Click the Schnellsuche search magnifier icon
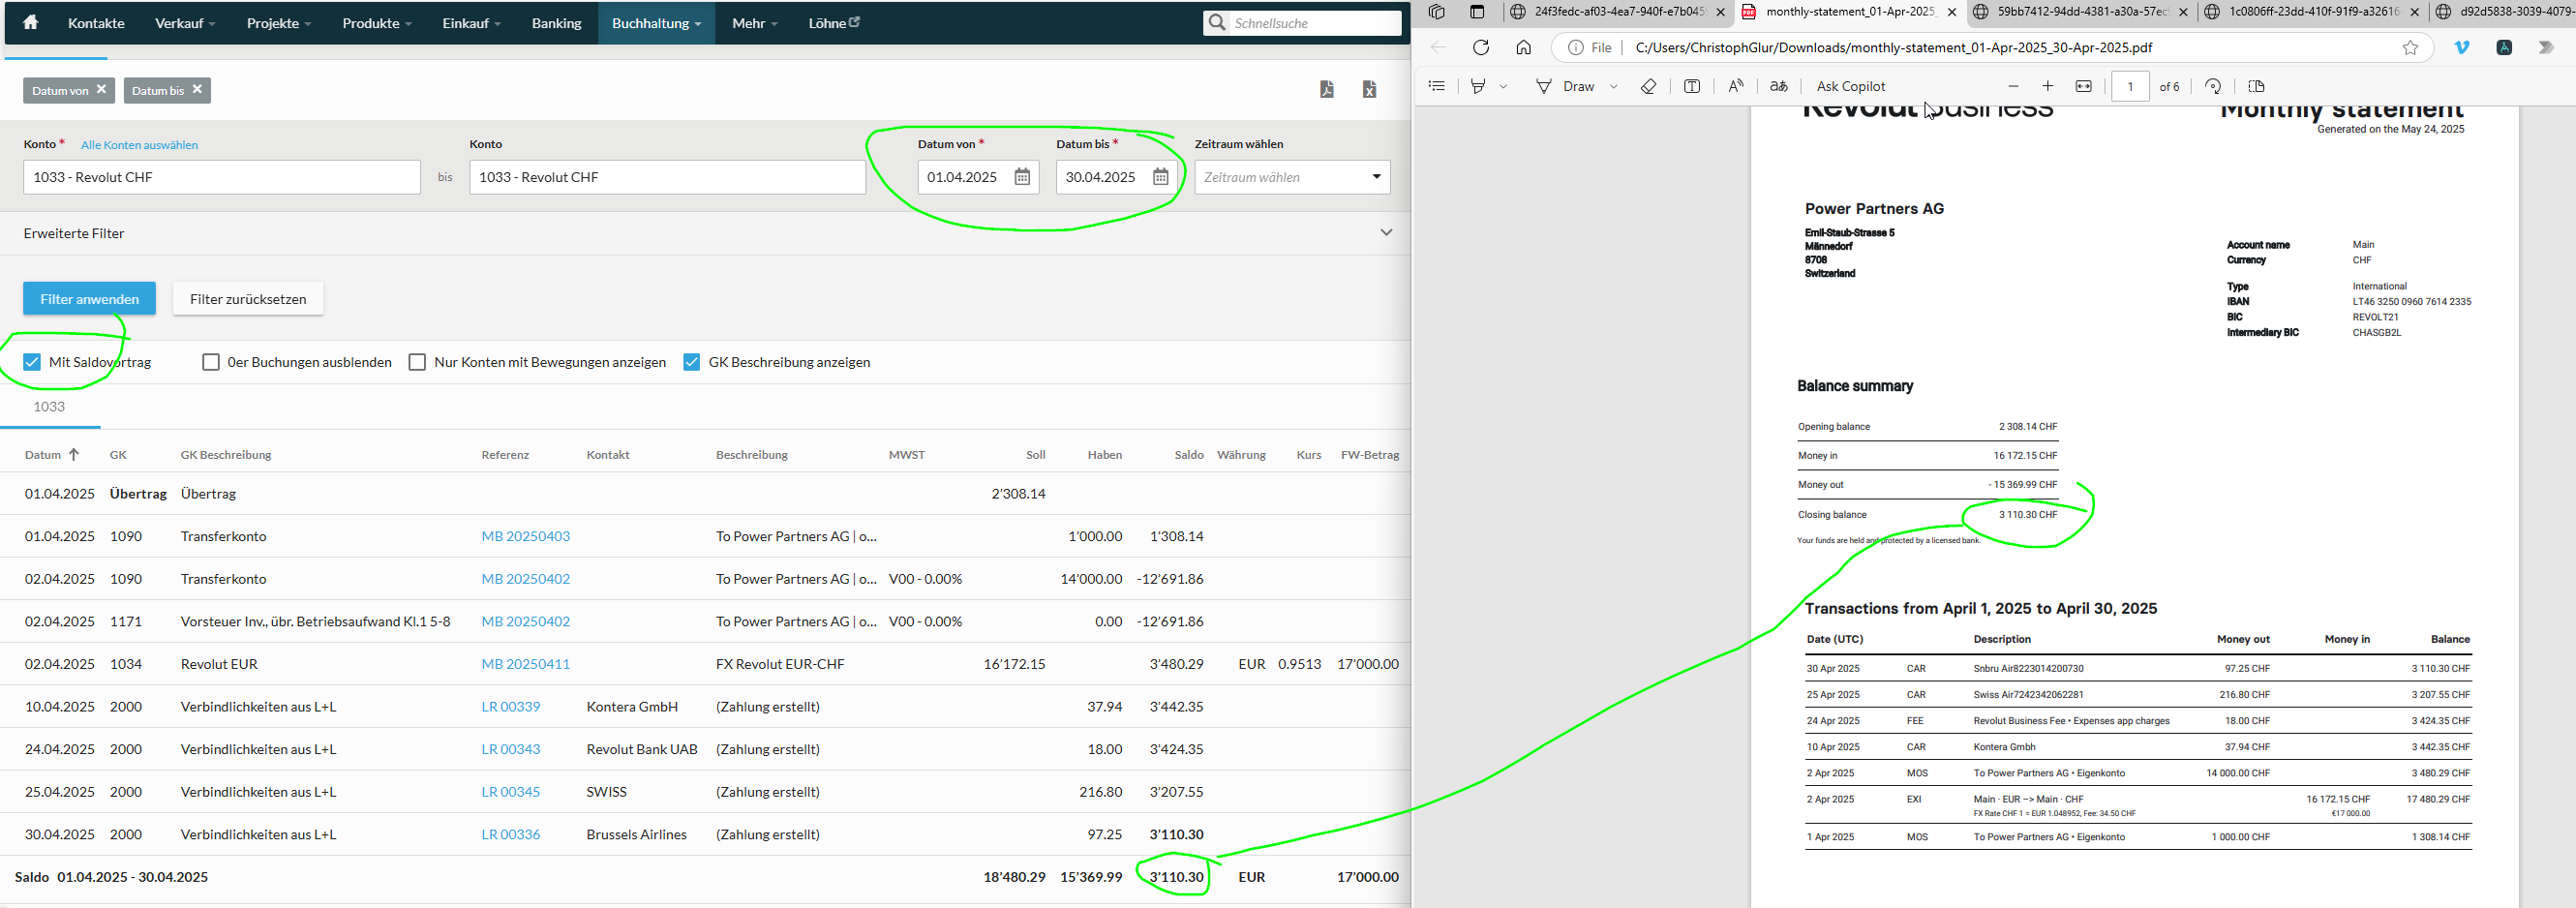This screenshot has width=2576, height=908. pyautogui.click(x=1217, y=22)
